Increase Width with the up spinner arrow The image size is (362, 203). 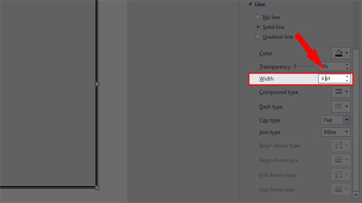(x=347, y=76)
